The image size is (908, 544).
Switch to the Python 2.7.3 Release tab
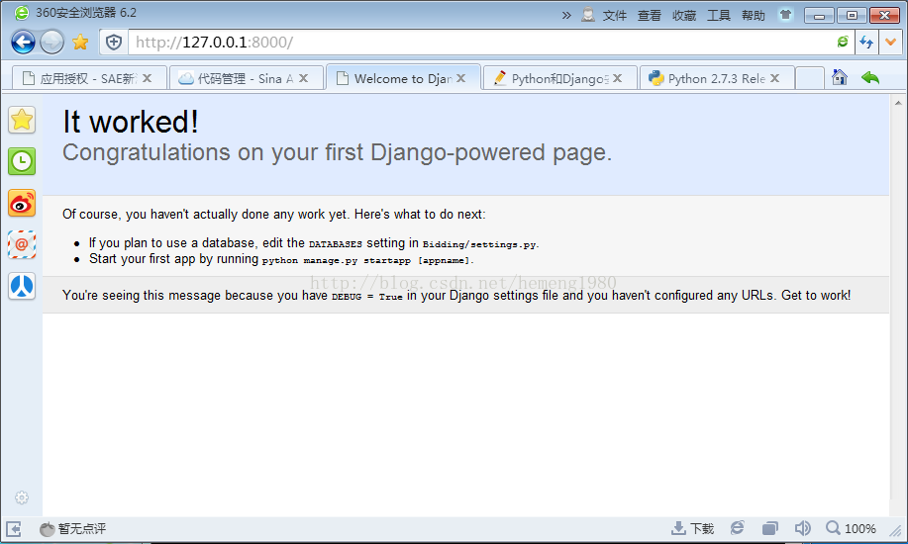point(716,78)
